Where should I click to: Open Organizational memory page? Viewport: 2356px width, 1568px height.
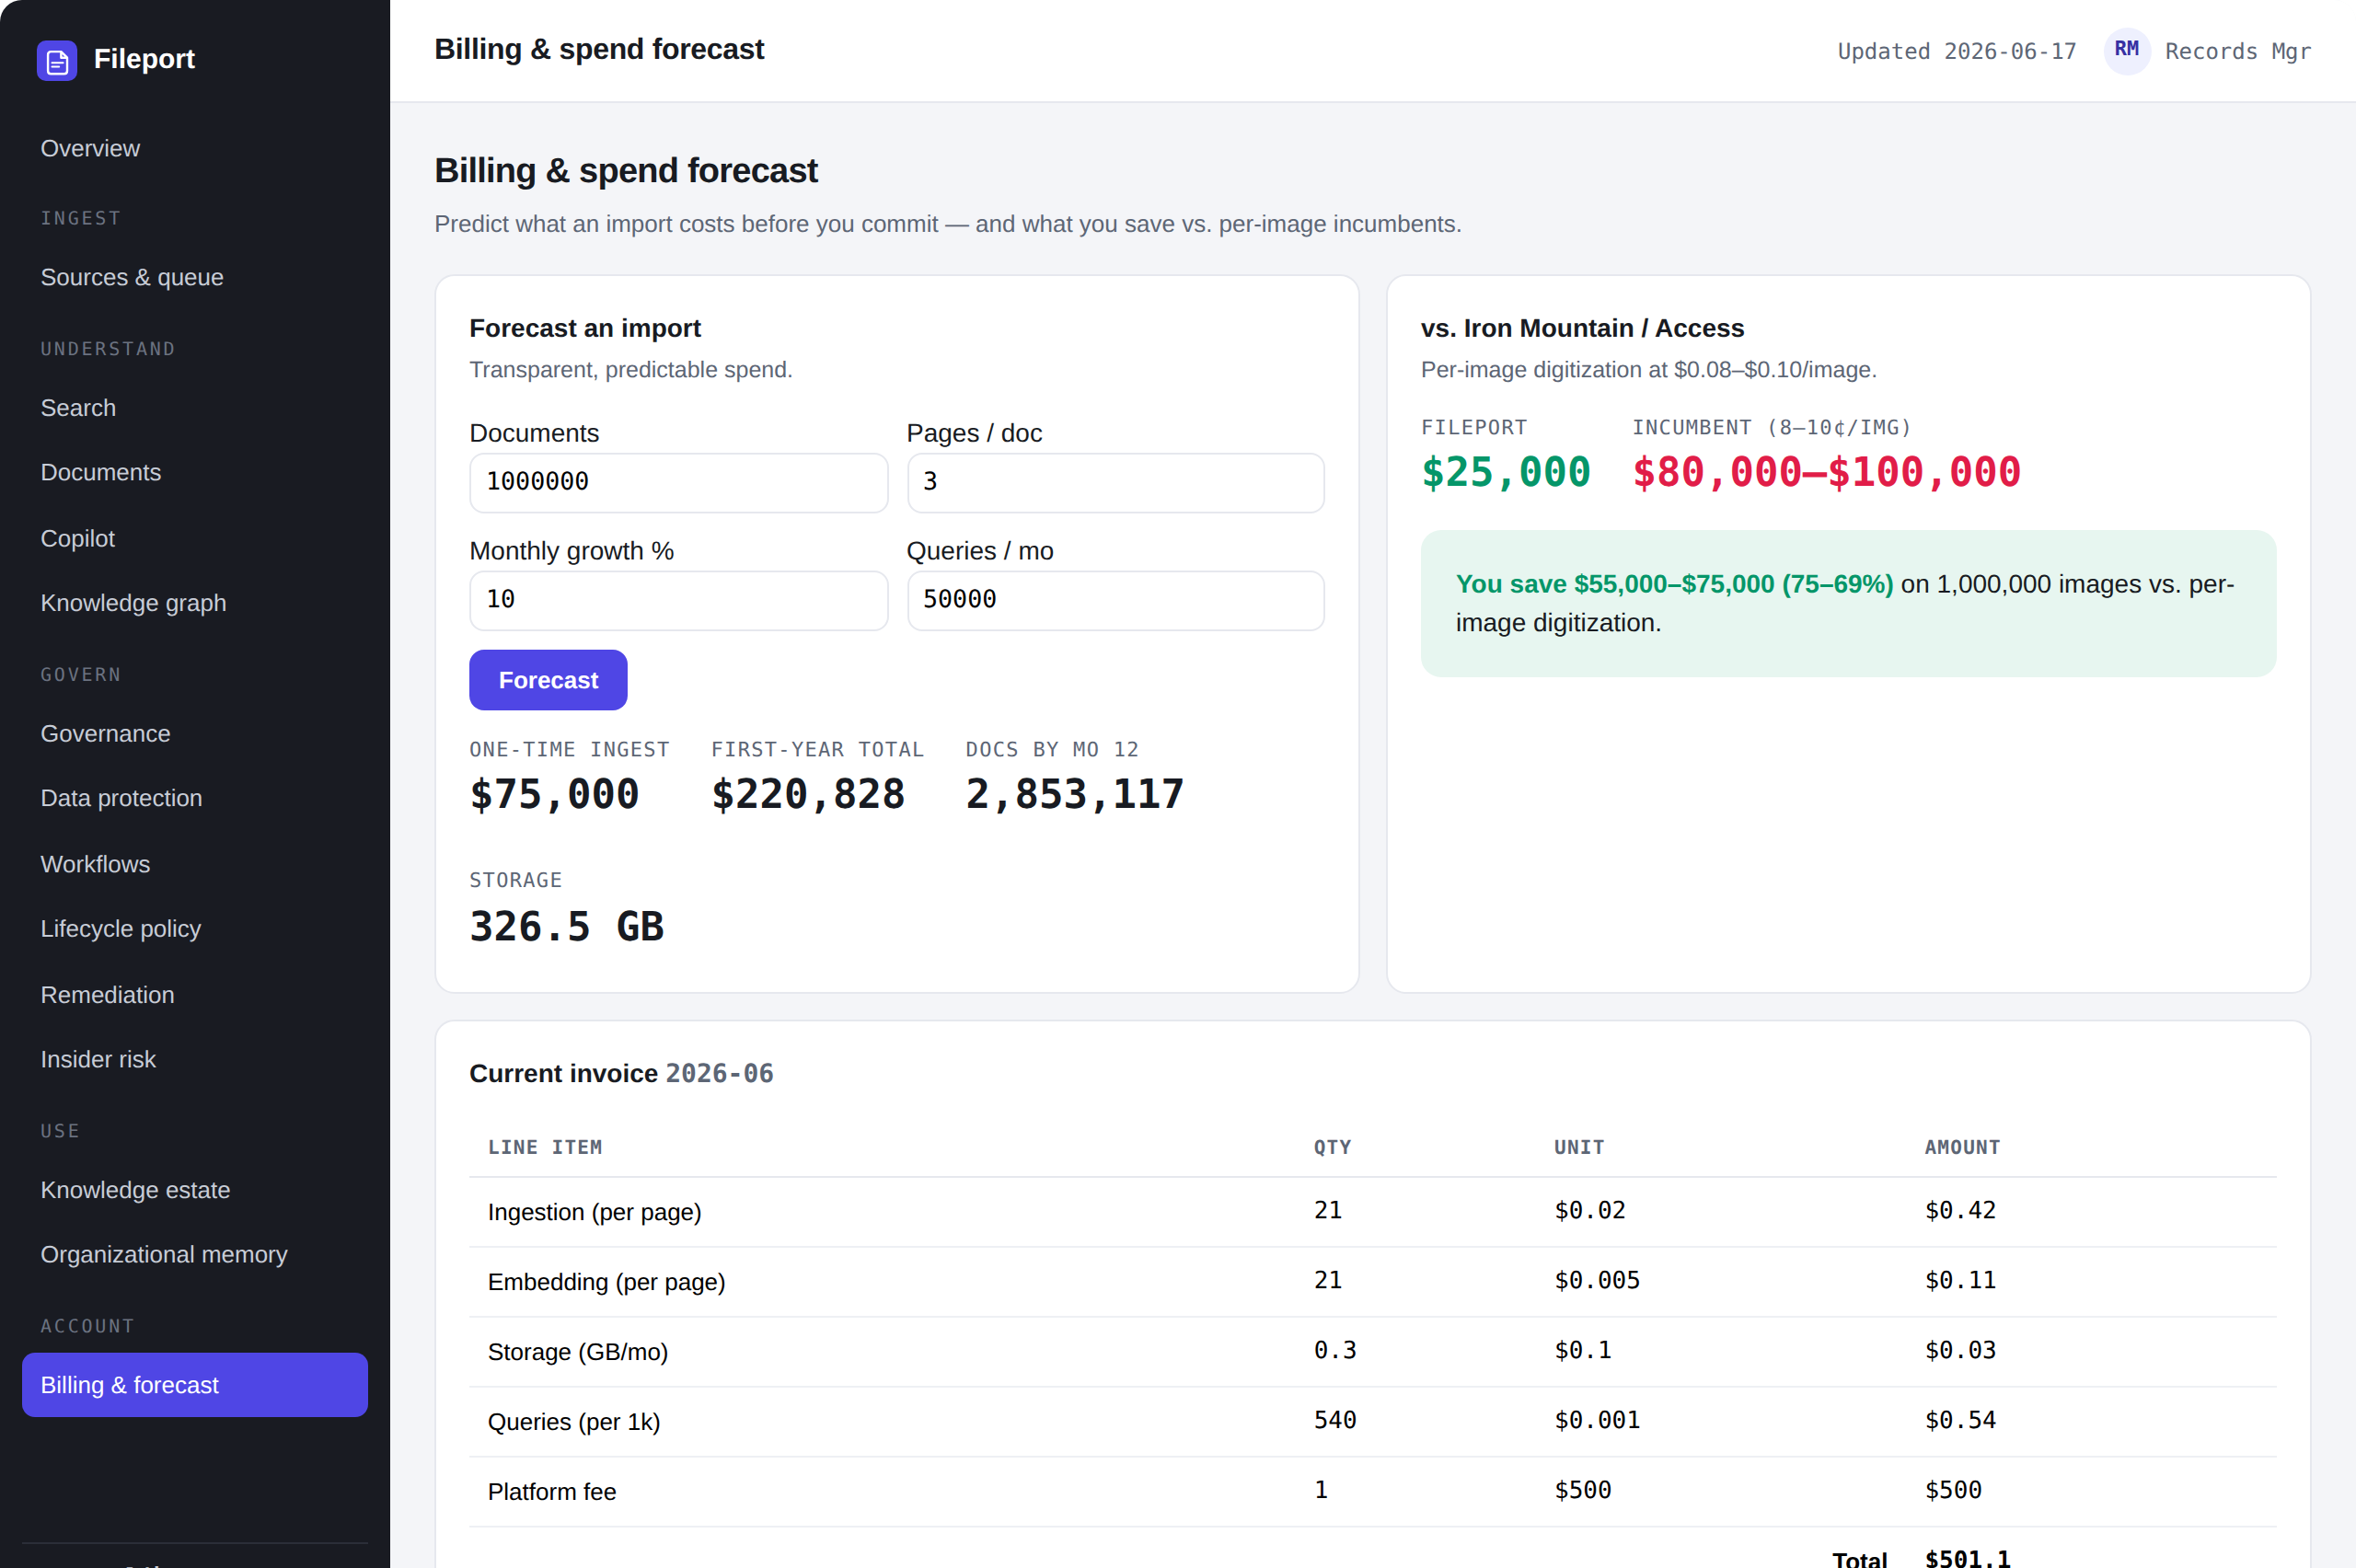(195, 1254)
